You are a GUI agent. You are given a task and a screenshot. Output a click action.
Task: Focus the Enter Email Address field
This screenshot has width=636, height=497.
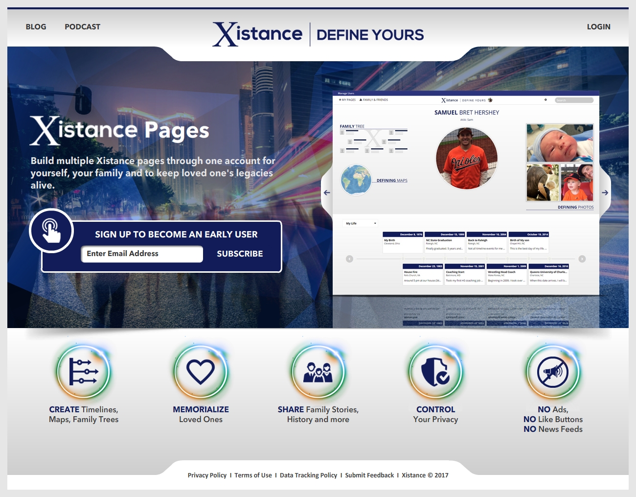(x=142, y=254)
